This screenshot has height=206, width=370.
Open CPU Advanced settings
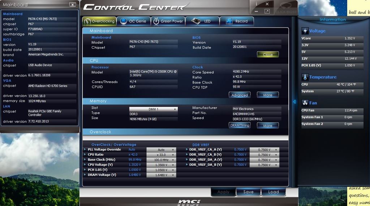point(240,95)
